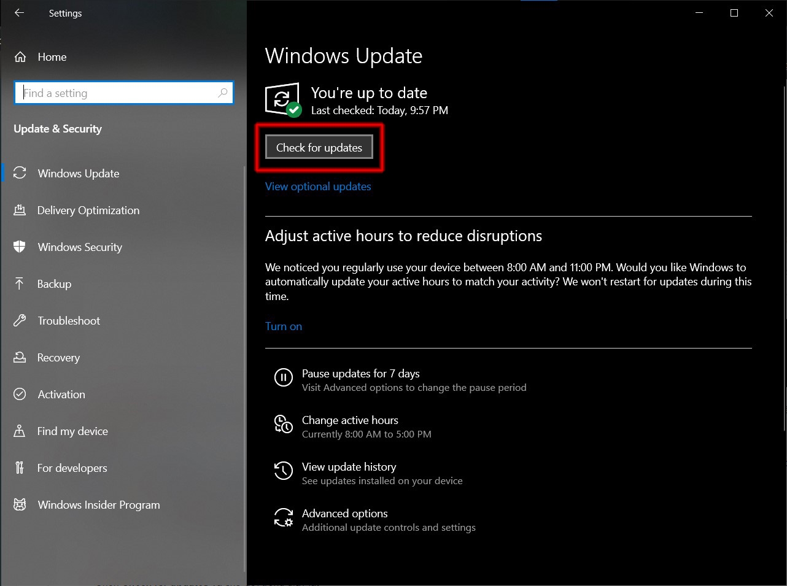787x586 pixels.
Task: Click the Find my device icon
Action: [20, 431]
